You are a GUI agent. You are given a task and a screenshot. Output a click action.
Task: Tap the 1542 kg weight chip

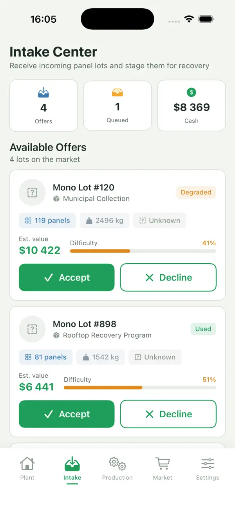point(101,357)
